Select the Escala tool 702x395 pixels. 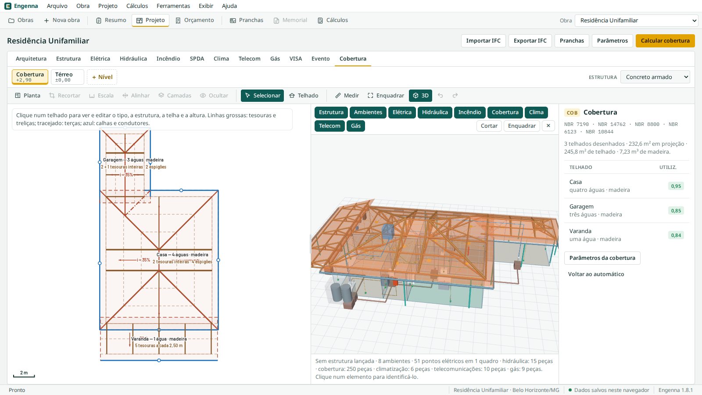point(101,96)
